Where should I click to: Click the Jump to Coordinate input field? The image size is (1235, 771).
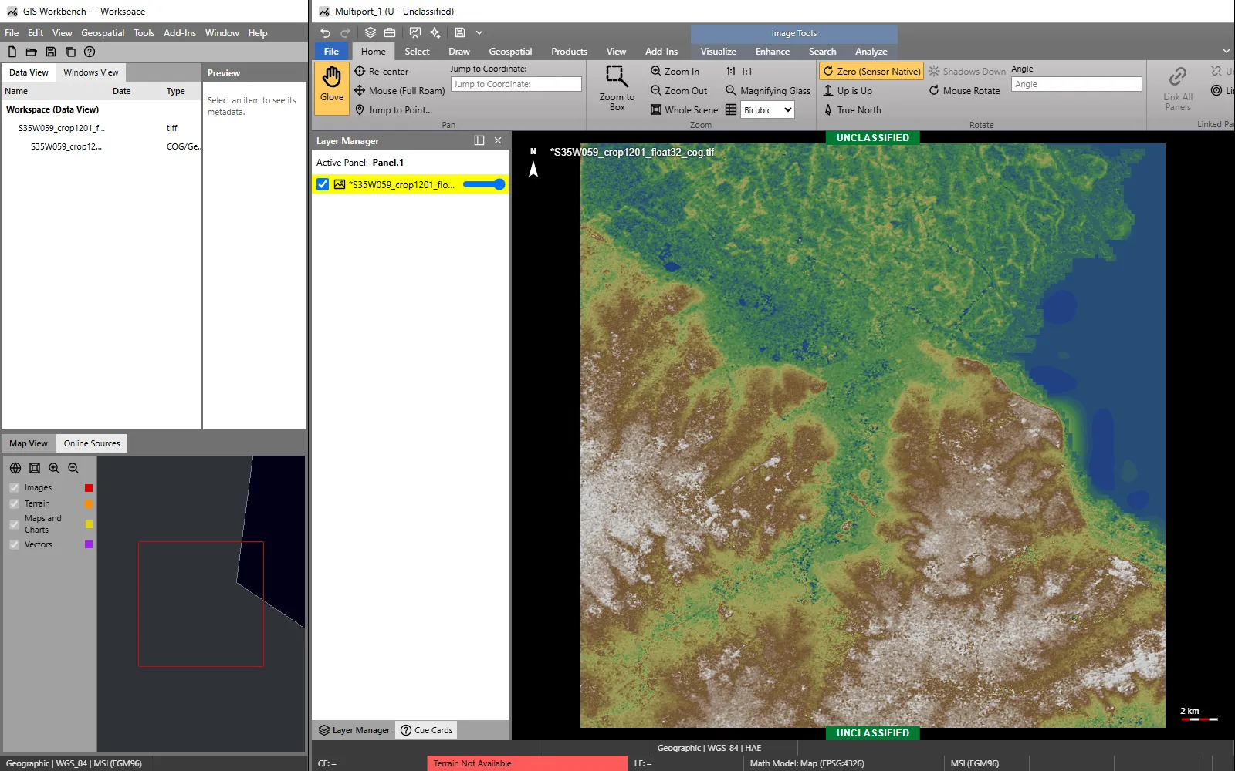point(516,84)
